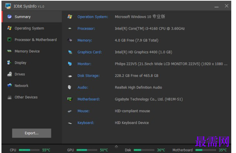Open the Other Devices section

point(32,97)
